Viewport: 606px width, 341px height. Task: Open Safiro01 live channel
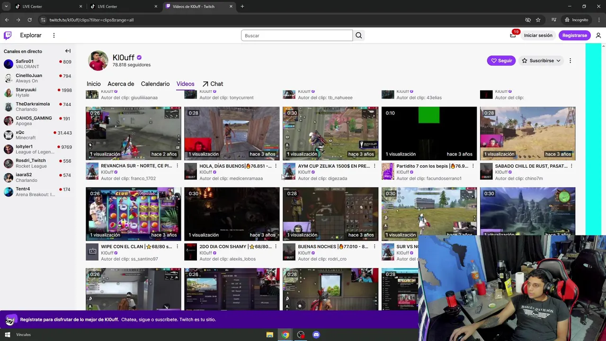click(37, 64)
